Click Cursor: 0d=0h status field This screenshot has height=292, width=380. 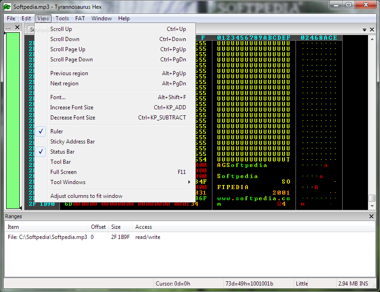(x=188, y=284)
